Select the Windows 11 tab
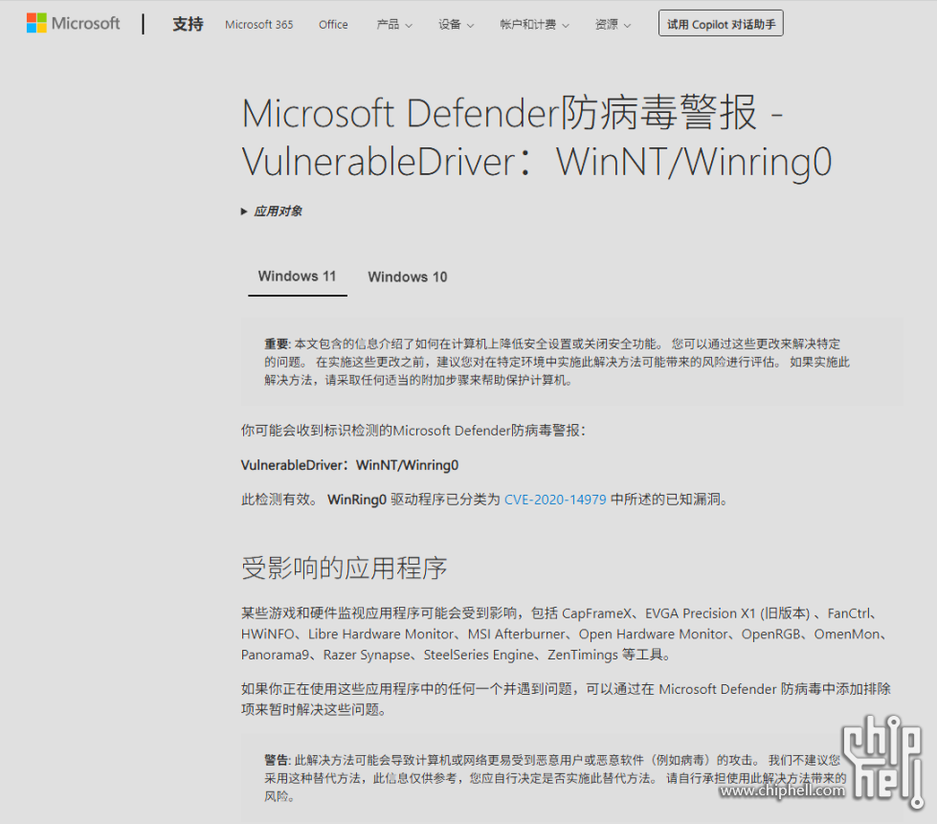Screen dimensions: 937x824 pyautogui.click(x=297, y=277)
